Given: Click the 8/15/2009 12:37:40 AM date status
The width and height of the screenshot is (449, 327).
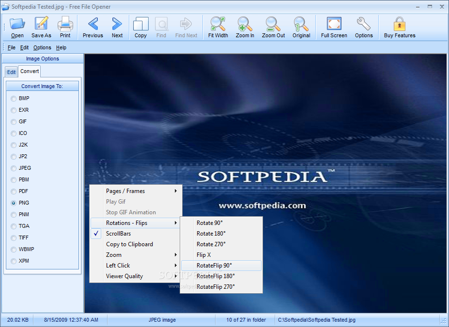Looking at the screenshot, I should 71,320.
